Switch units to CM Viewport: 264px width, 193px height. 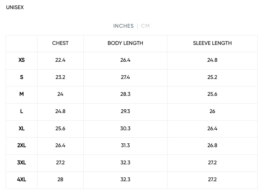(x=146, y=26)
